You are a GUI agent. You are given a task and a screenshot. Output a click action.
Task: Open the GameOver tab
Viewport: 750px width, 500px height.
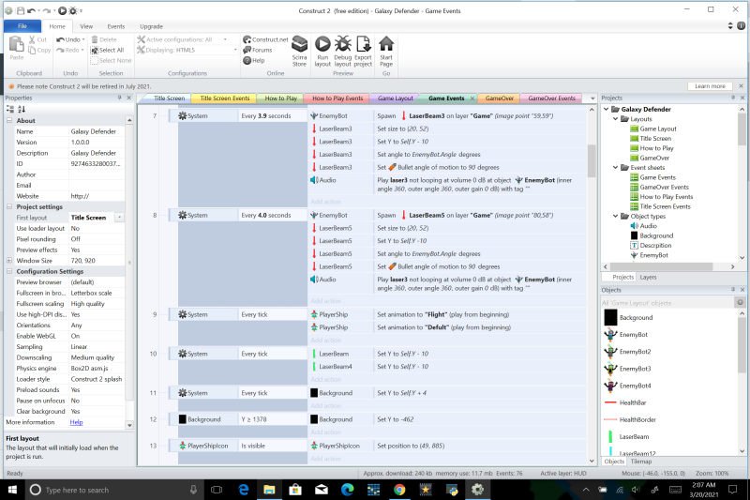[x=500, y=98]
